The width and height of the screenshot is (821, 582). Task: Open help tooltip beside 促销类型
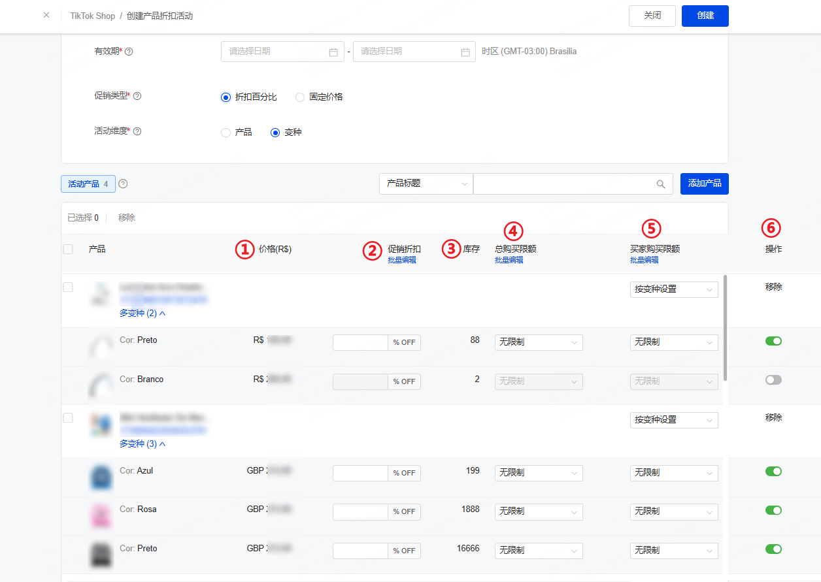pos(137,96)
